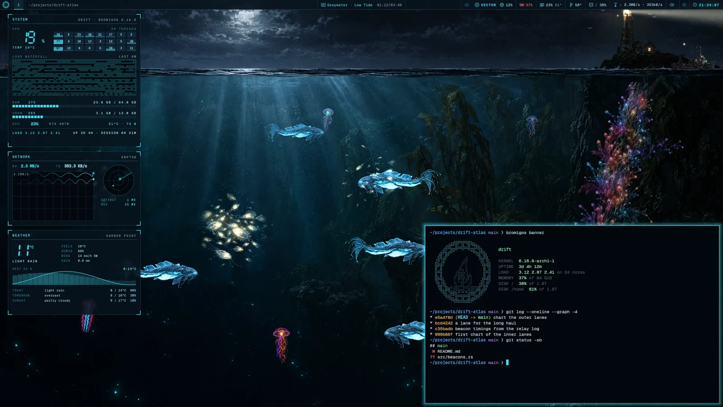The height and width of the screenshot is (407, 723).
Task: Click the VECTOR target icon in the top bar
Action: 477,5
